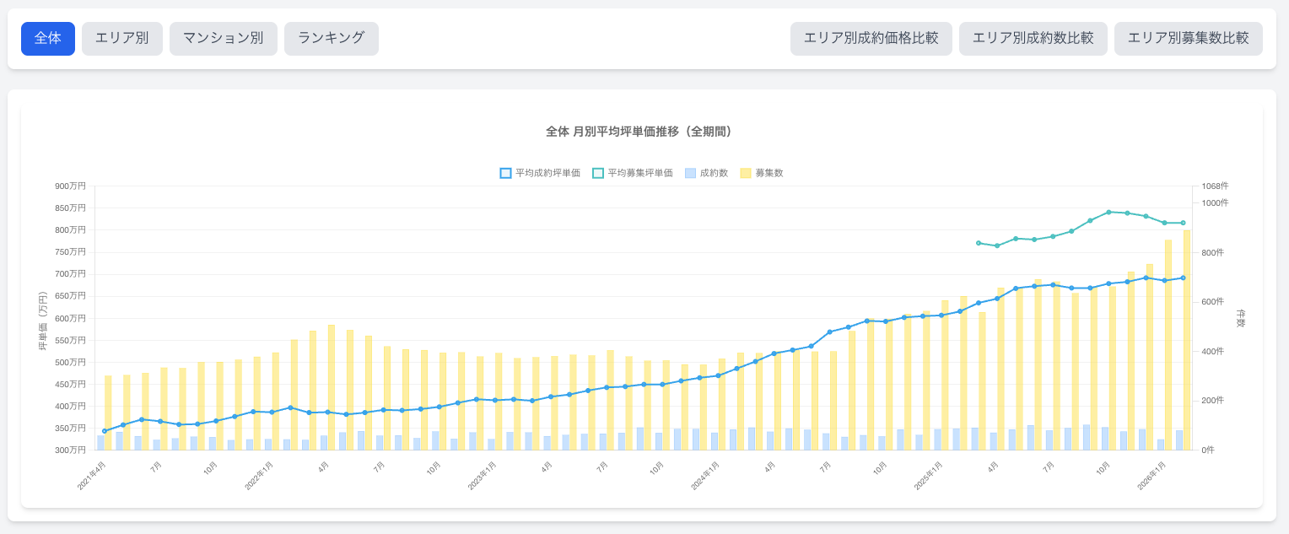Hide the 平均募集坪単価 legend series
The width and height of the screenshot is (1289, 534).
pyautogui.click(x=633, y=173)
